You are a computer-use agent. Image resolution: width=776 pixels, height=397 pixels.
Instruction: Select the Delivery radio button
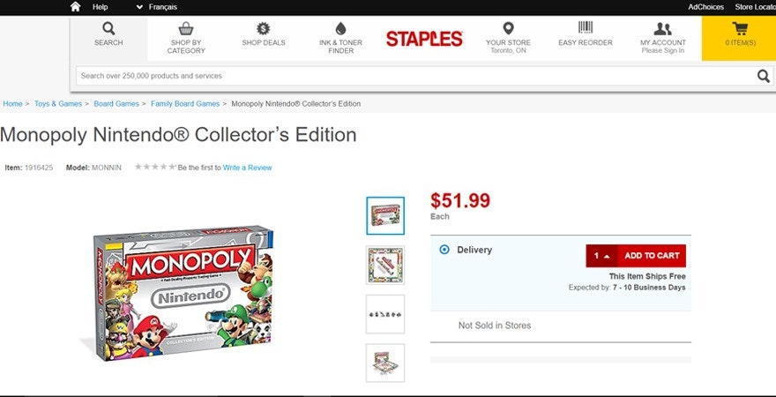(x=444, y=250)
